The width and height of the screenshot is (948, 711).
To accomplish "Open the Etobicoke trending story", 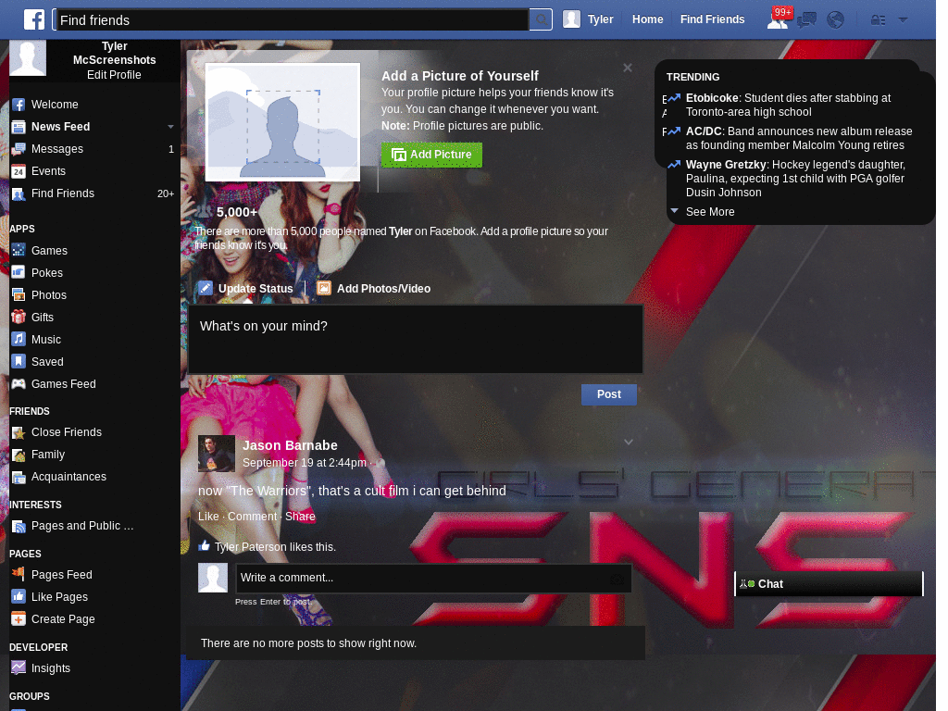I will [788, 105].
